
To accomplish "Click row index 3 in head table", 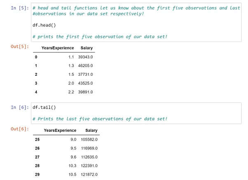I will tap(36, 83).
